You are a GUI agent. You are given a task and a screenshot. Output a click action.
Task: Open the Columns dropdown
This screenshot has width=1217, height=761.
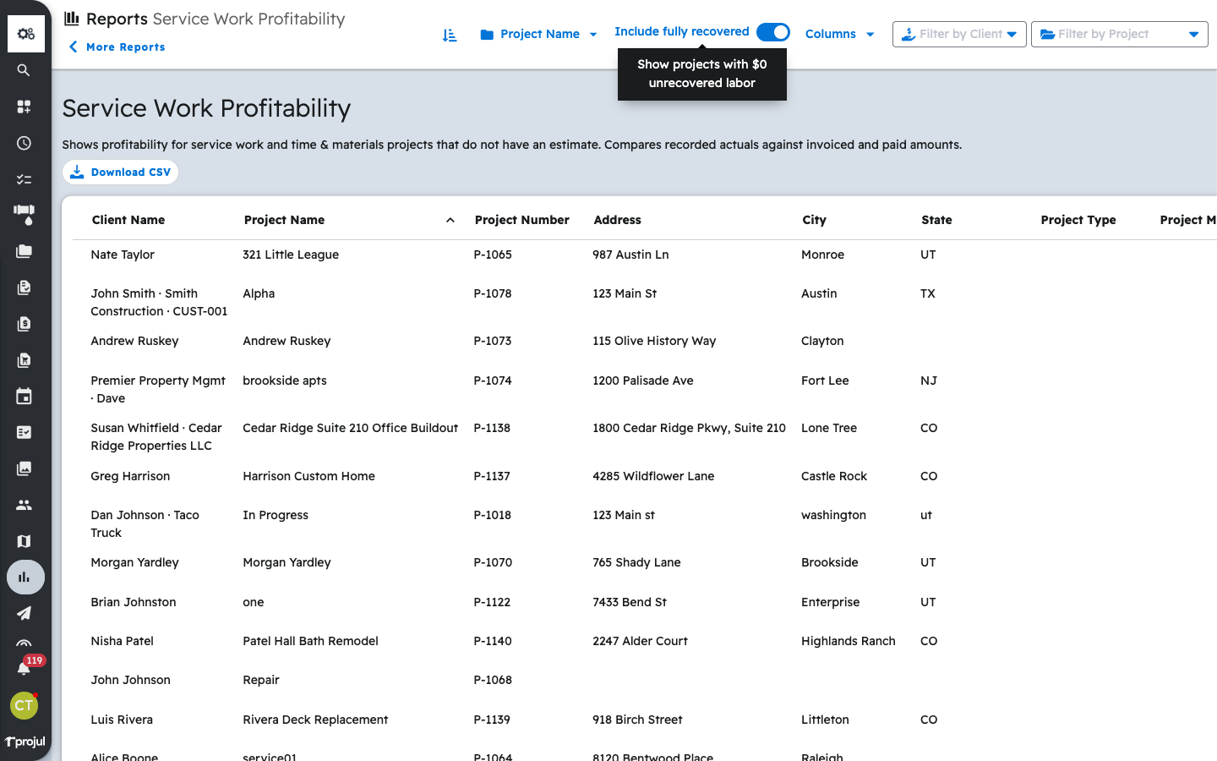839,35
